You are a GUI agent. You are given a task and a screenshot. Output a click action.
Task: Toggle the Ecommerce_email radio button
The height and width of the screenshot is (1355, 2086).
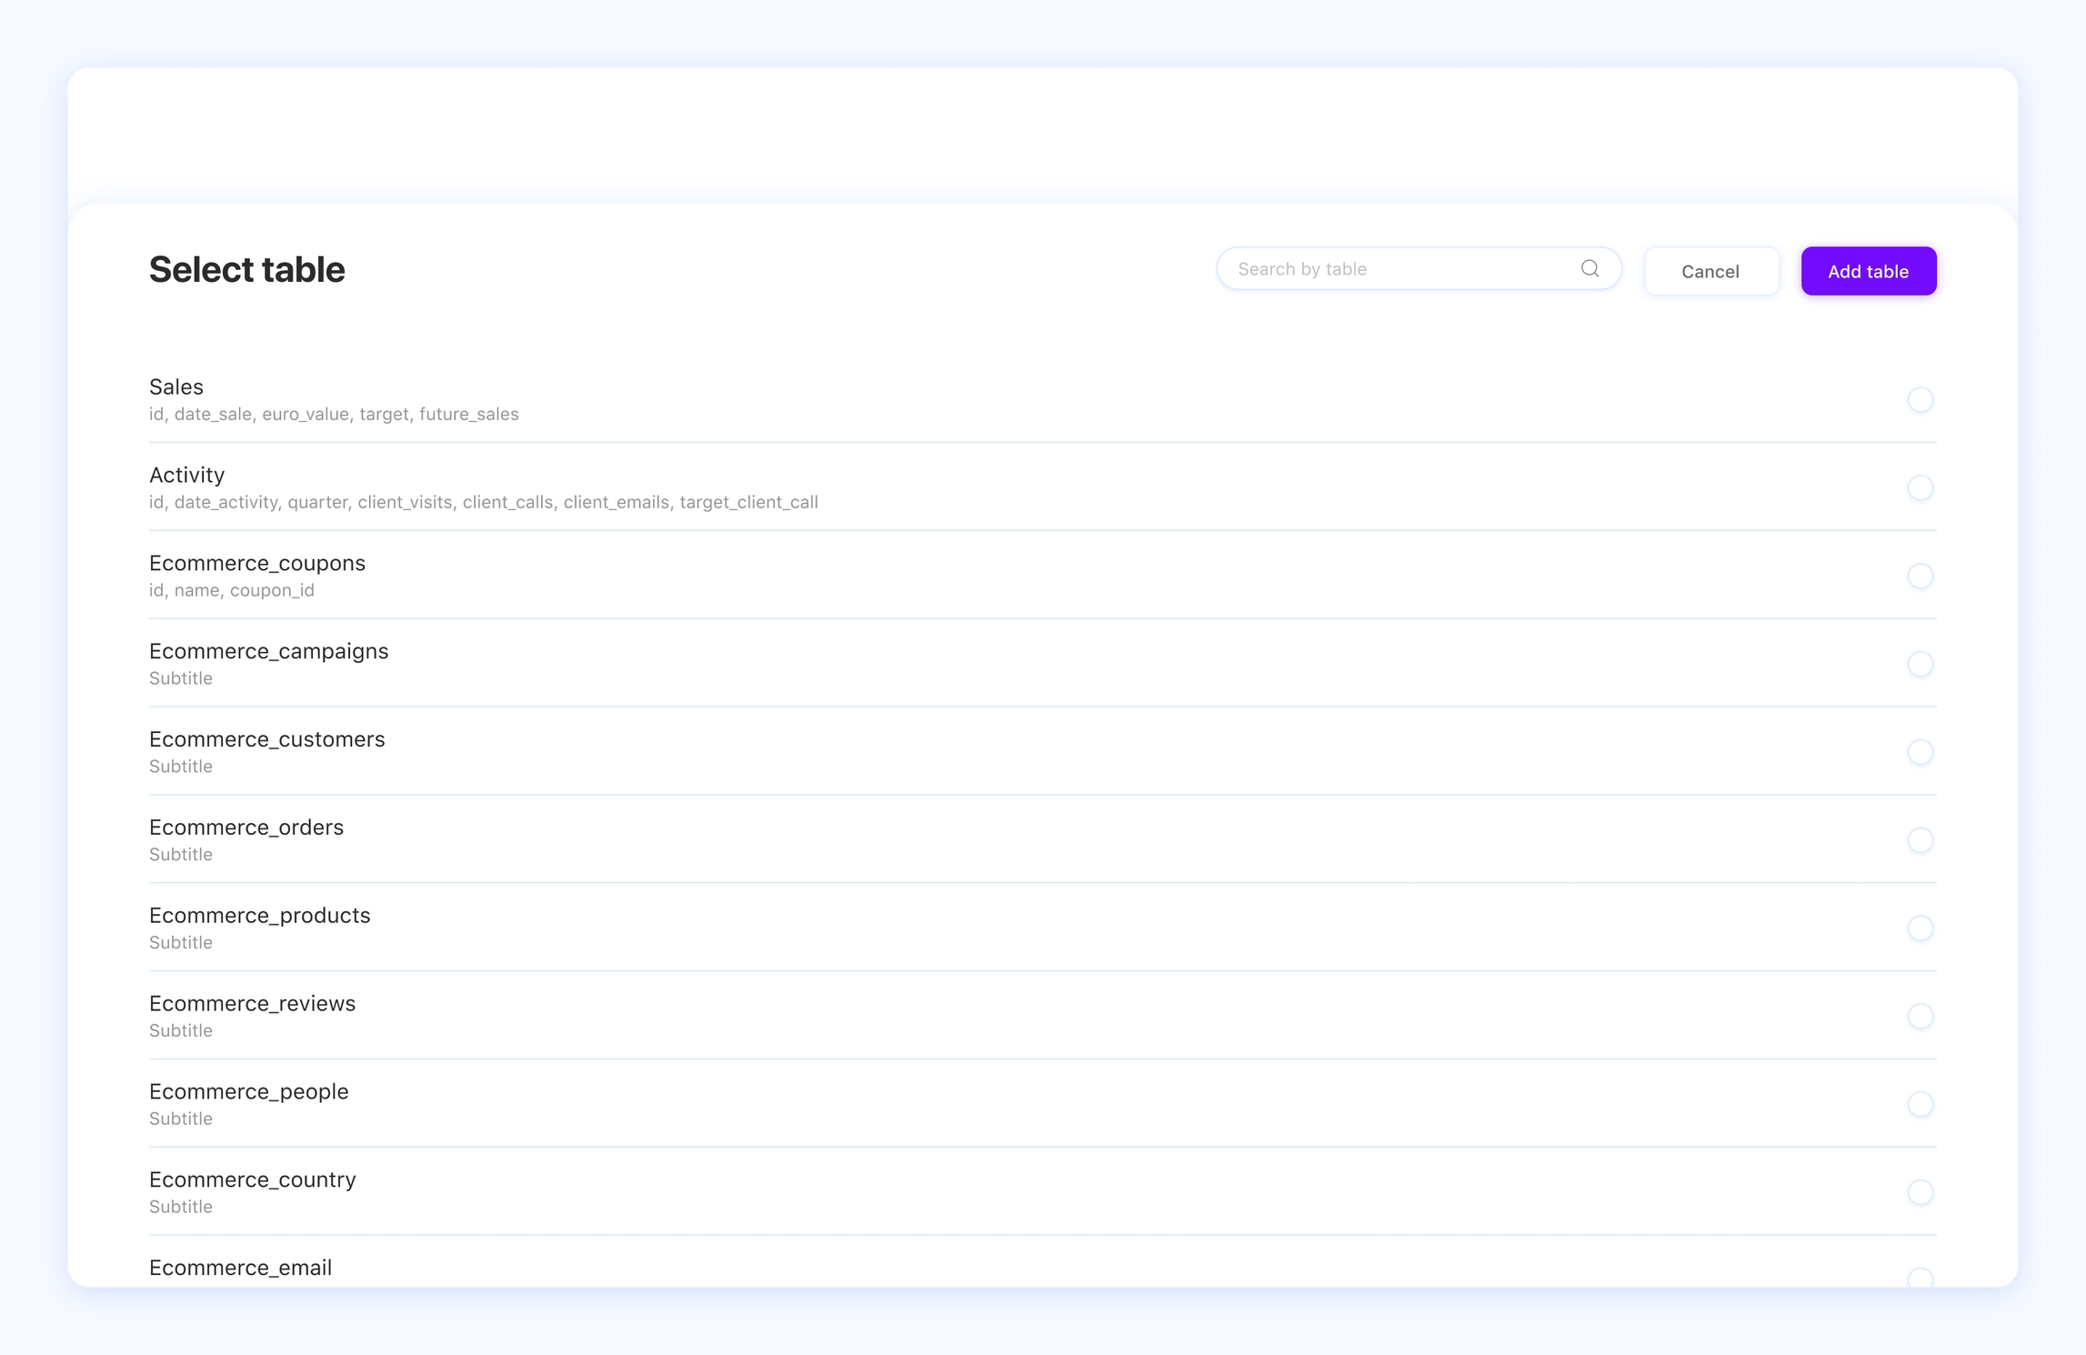[x=1920, y=1278]
